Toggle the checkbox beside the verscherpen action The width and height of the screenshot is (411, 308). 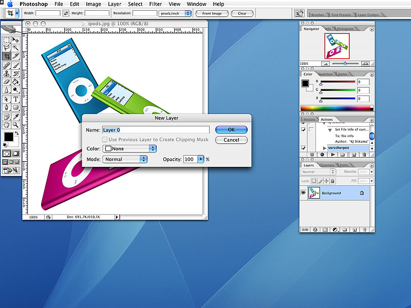pos(303,148)
